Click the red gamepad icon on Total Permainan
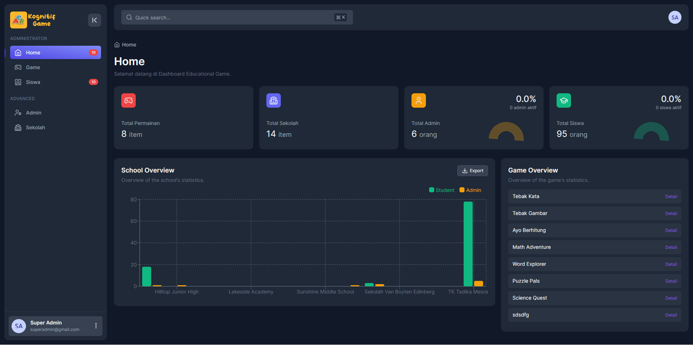Screen dimensions: 693x345 click(x=128, y=100)
